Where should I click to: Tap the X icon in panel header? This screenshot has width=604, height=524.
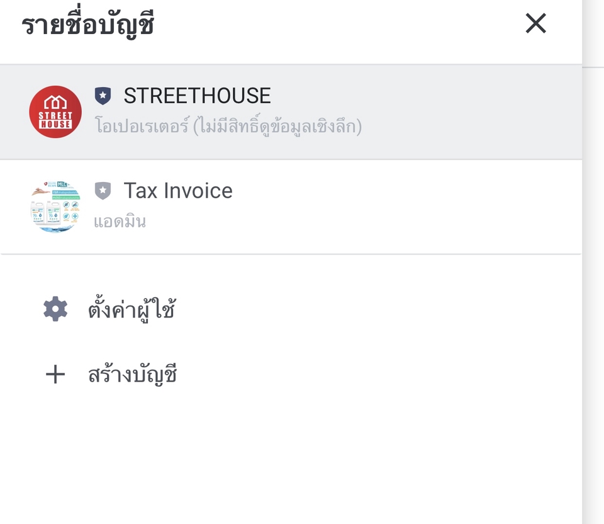[x=535, y=24]
